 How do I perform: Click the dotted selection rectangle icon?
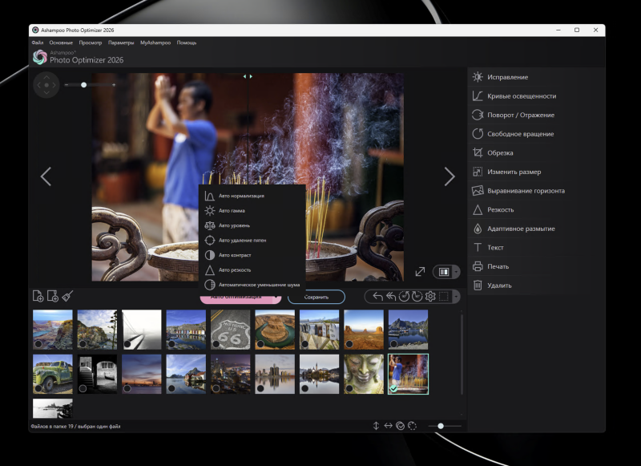[444, 297]
